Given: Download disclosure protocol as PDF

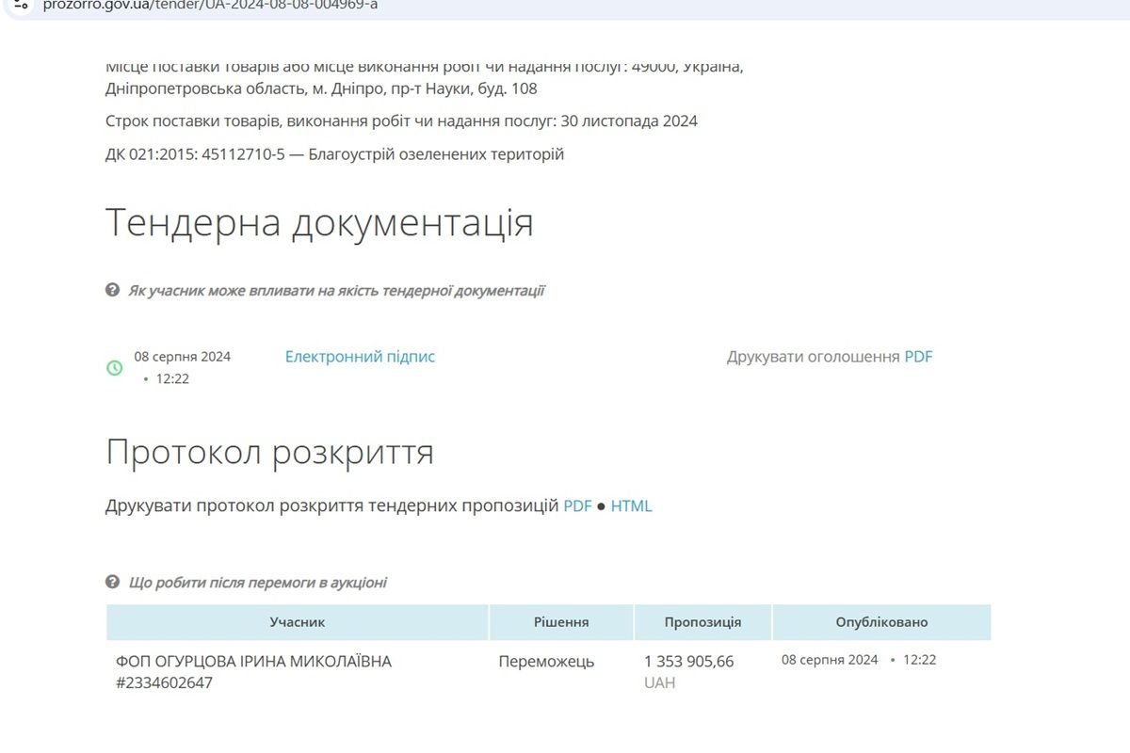Looking at the screenshot, I should tap(575, 505).
